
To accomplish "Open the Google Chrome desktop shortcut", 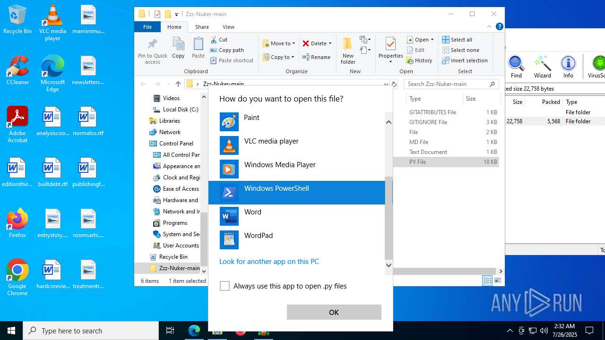I will (17, 278).
